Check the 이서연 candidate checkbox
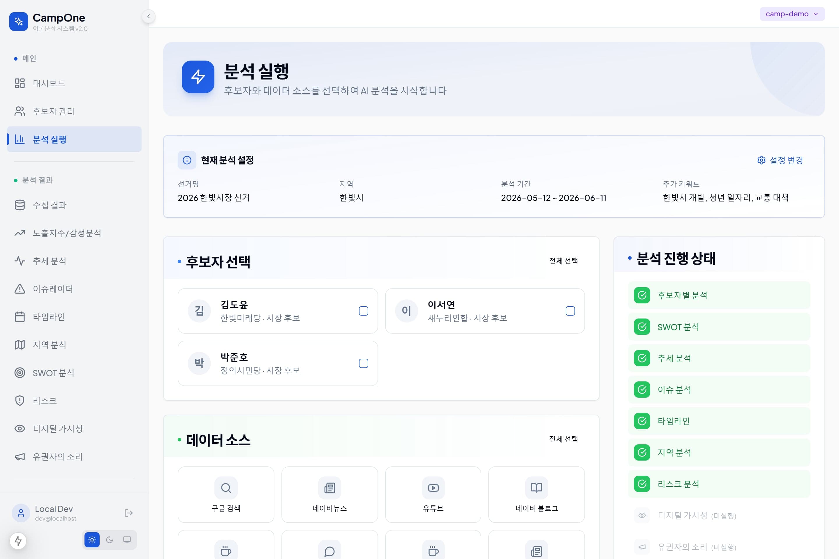This screenshot has height=559, width=839. pyautogui.click(x=570, y=311)
